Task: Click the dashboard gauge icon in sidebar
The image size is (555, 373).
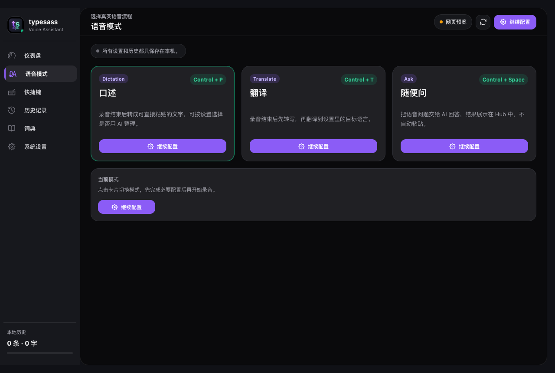Action: pos(12,56)
